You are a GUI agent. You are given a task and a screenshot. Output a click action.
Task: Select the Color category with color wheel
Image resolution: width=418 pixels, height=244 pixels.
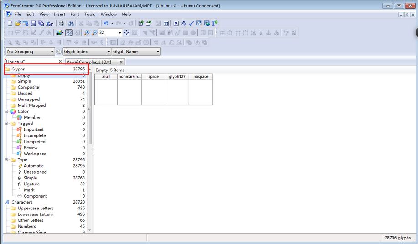(x=22, y=111)
